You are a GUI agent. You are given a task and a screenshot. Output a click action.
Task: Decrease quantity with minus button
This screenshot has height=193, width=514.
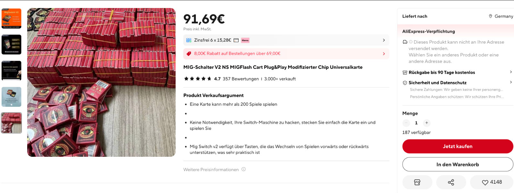(406, 123)
